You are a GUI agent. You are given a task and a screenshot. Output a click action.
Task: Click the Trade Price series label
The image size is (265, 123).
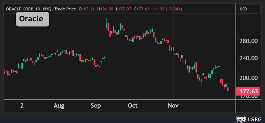point(65,9)
